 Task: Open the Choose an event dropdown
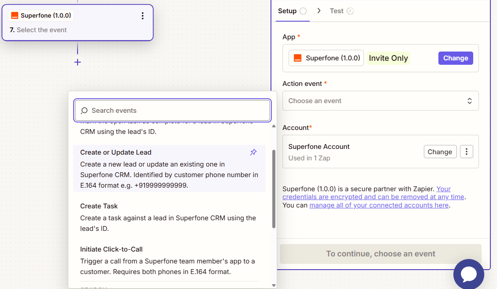click(380, 101)
